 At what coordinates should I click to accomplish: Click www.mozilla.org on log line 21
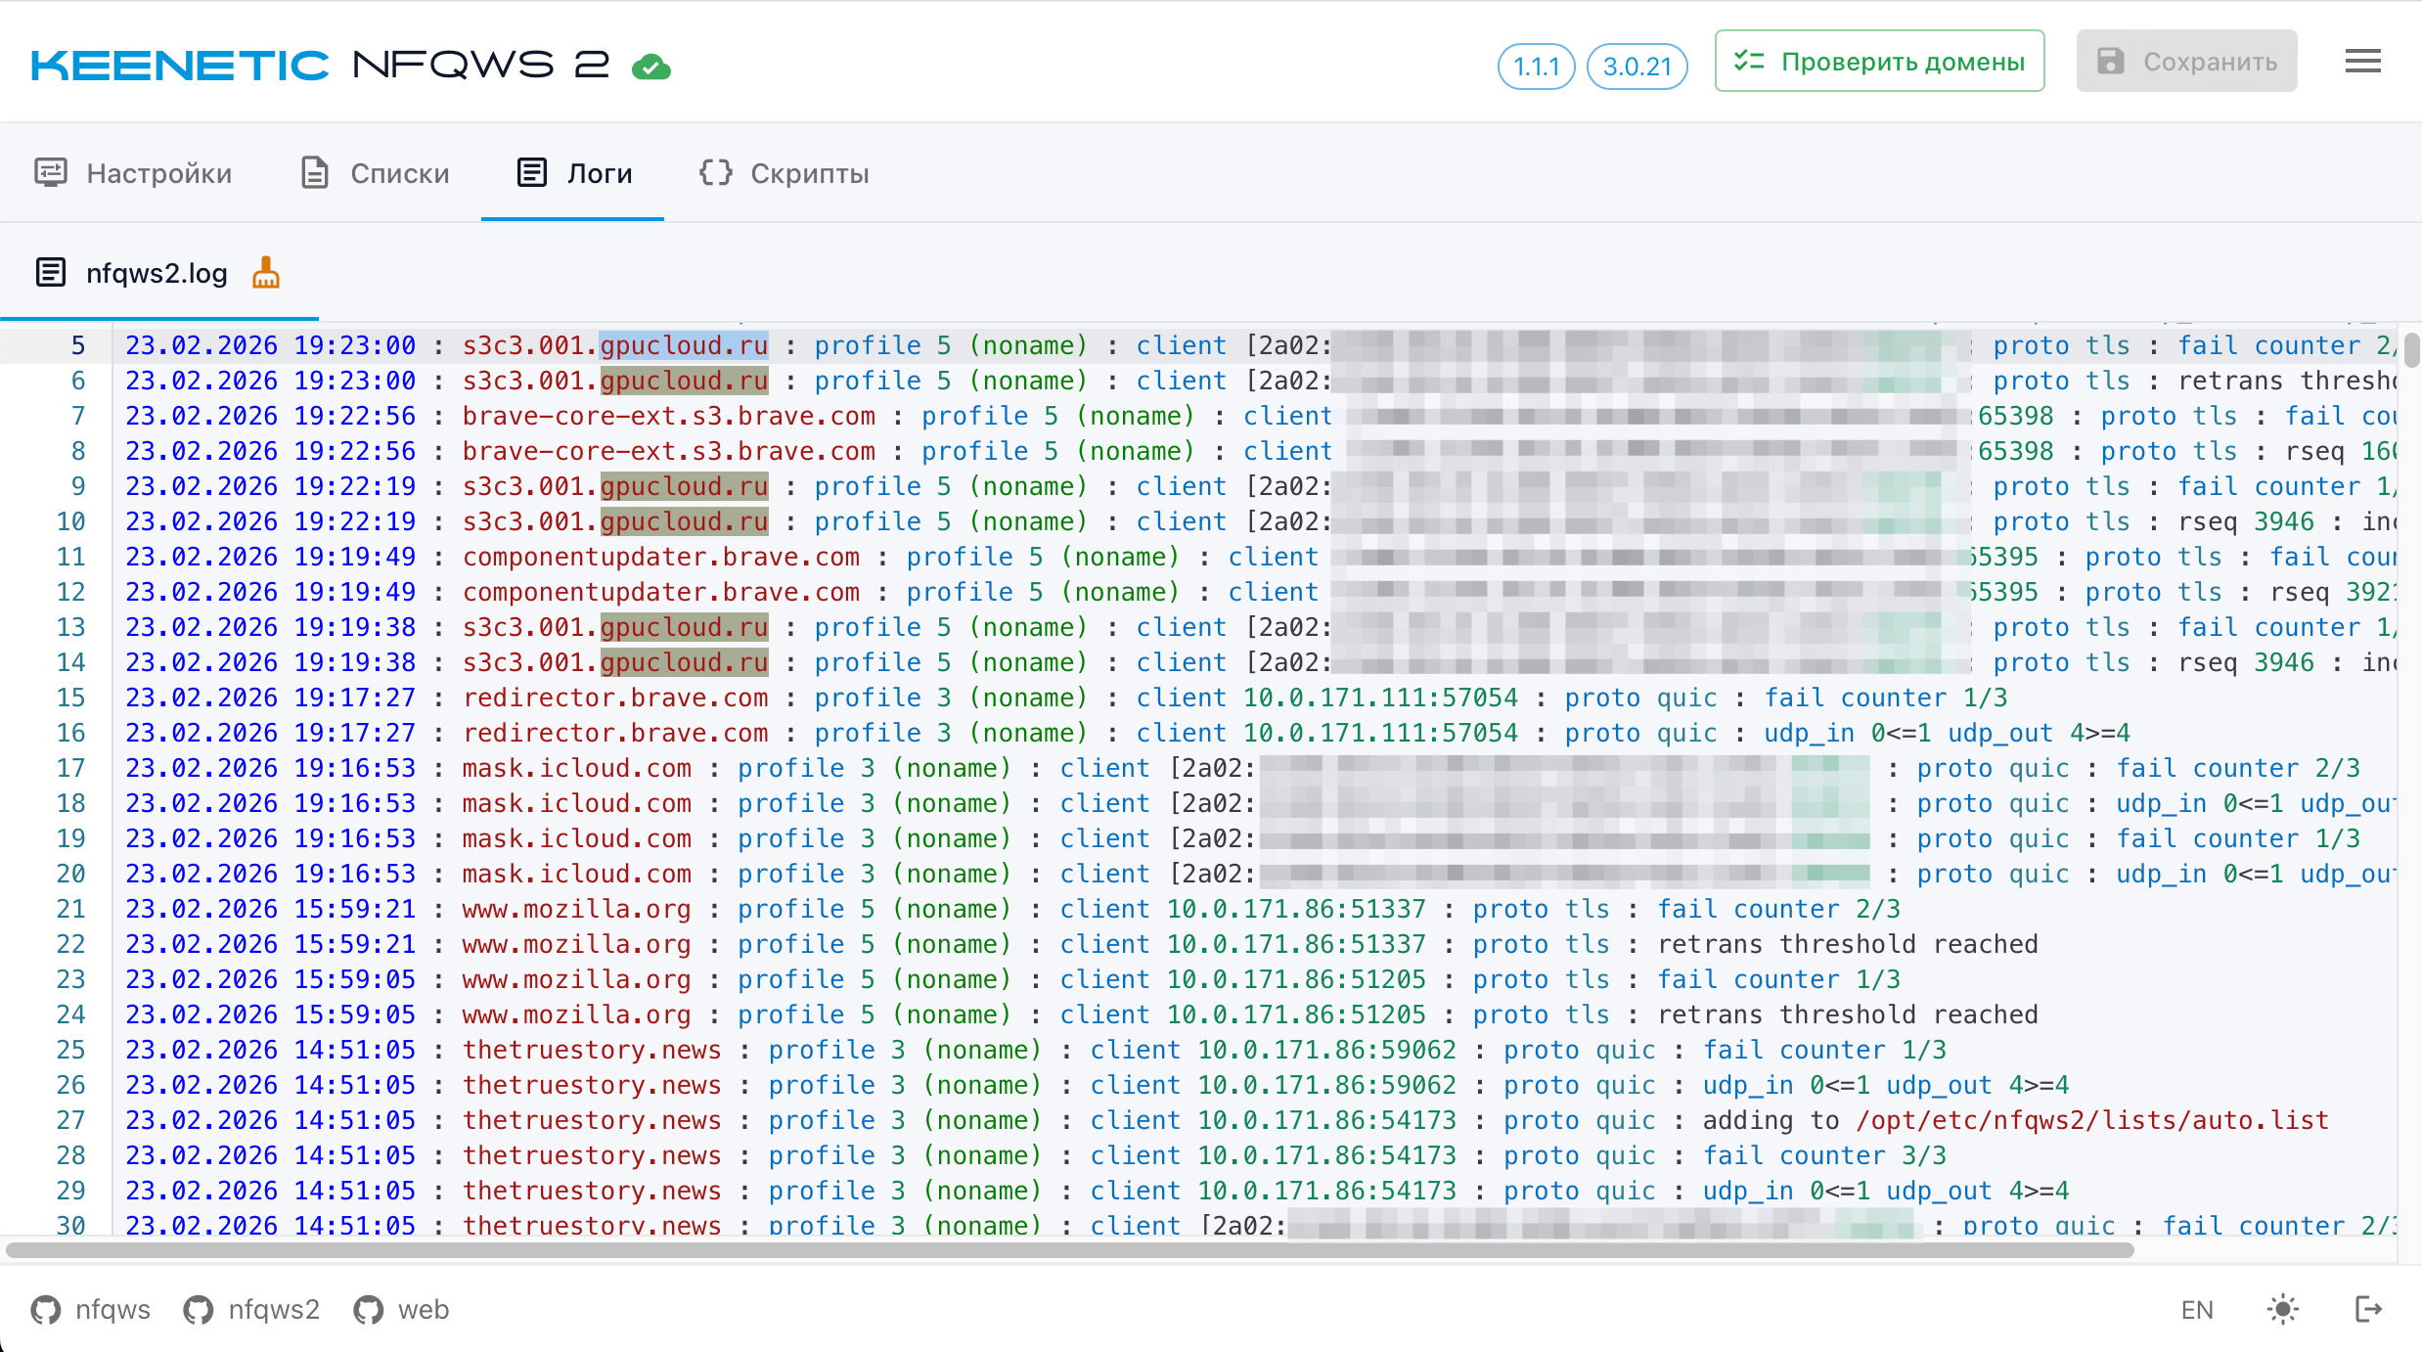point(577,909)
